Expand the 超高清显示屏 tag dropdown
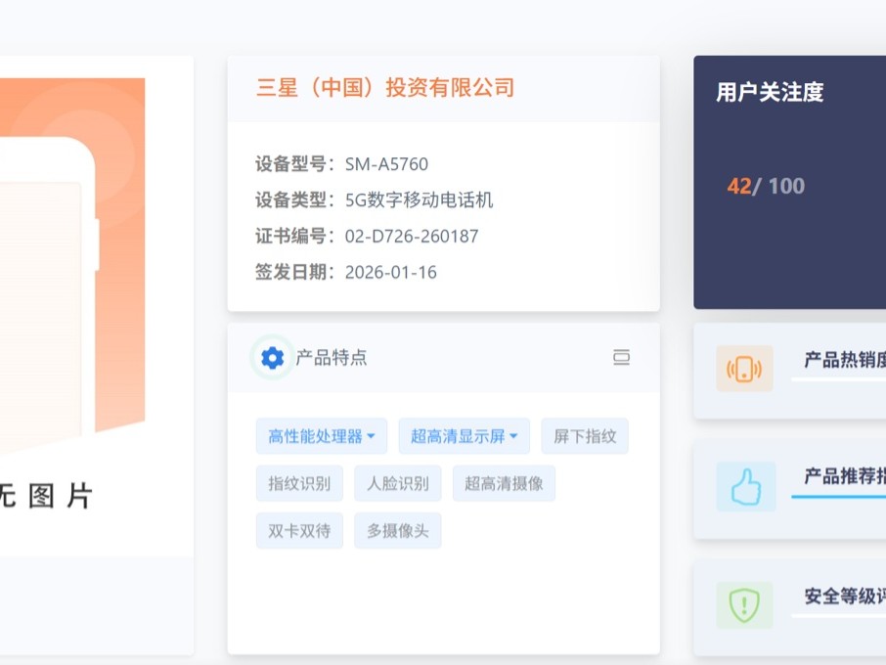This screenshot has height=665, width=886. click(x=513, y=436)
